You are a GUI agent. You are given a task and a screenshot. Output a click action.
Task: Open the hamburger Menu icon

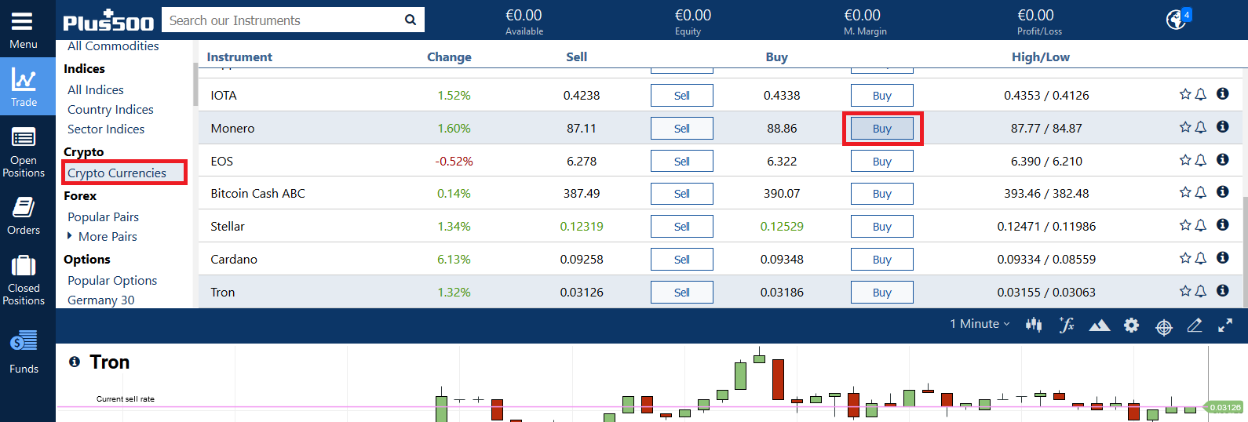pos(23,21)
